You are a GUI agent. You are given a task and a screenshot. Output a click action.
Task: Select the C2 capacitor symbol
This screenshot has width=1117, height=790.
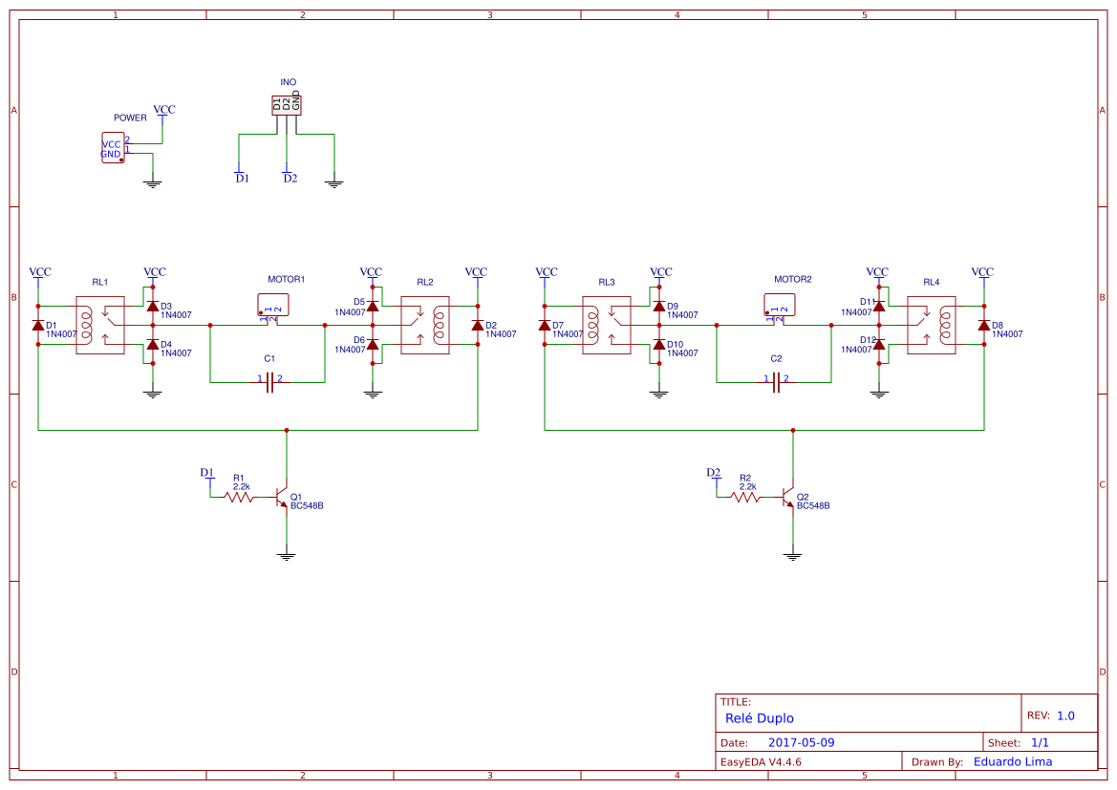[x=776, y=382]
